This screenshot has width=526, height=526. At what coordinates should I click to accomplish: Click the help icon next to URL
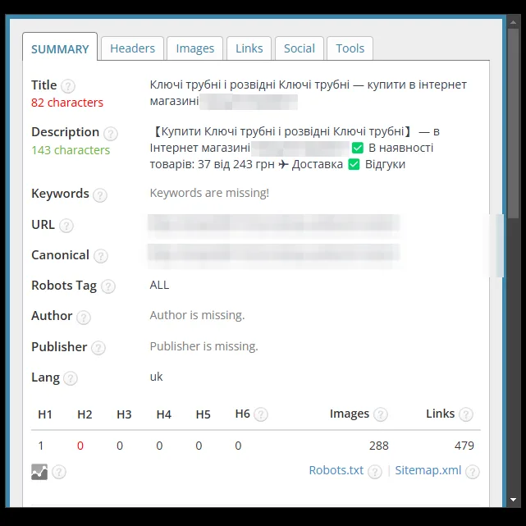point(66,226)
